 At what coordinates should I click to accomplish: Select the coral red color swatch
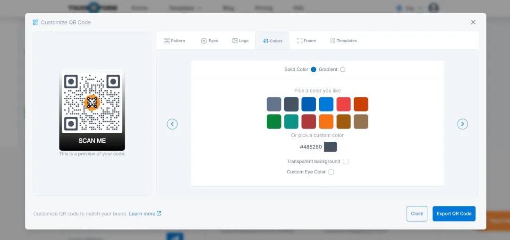[343, 104]
